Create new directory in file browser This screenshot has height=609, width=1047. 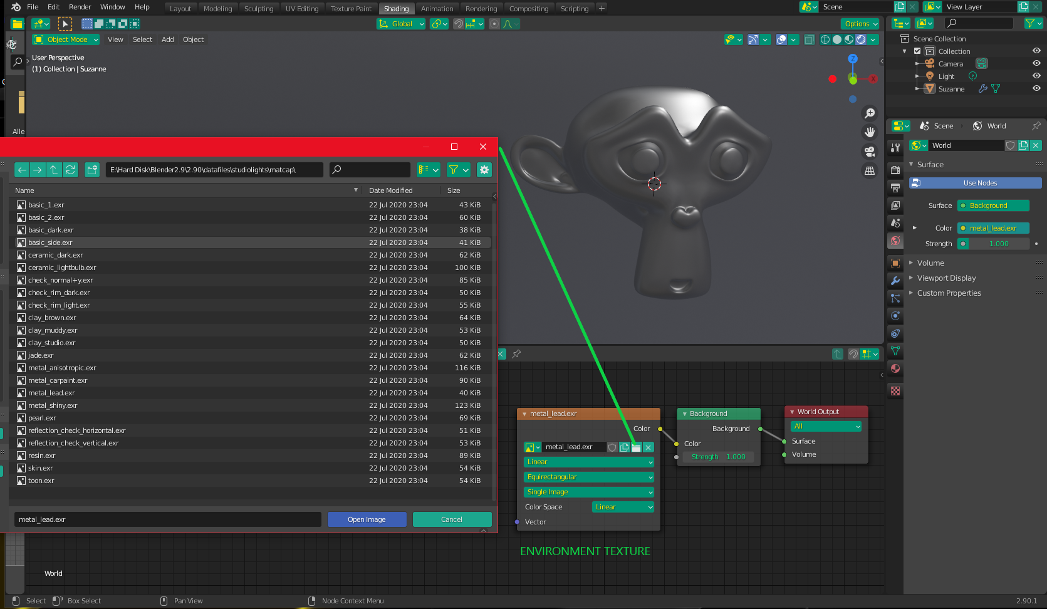click(92, 170)
